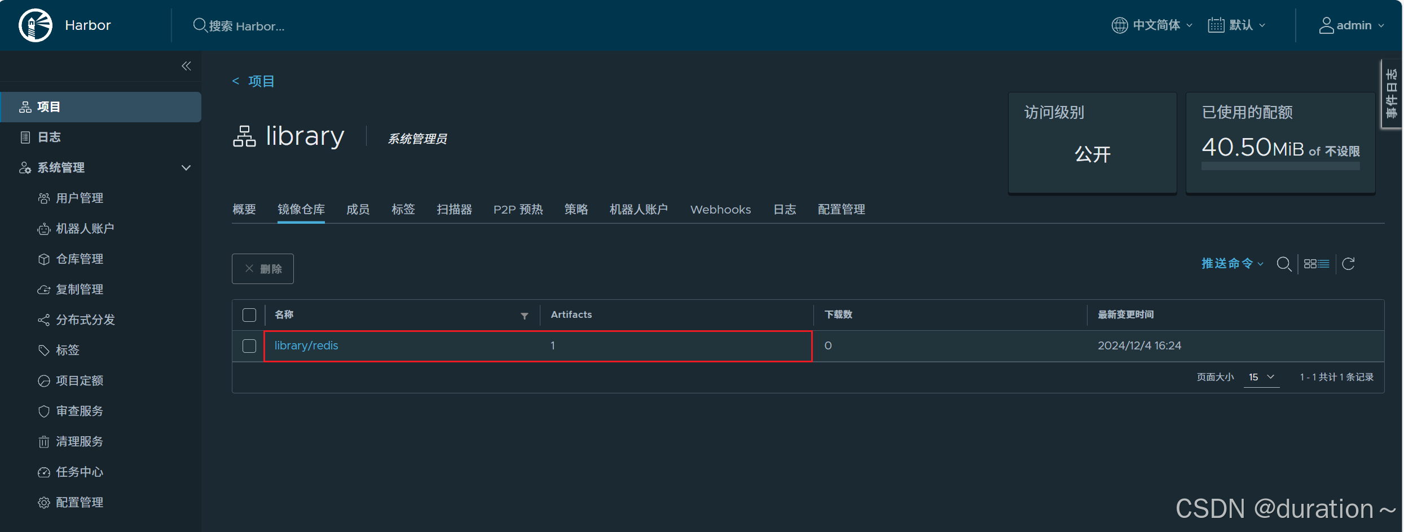Open the 中文简体 language dropdown
Viewport: 1404px width, 532px height.
pyautogui.click(x=1152, y=25)
